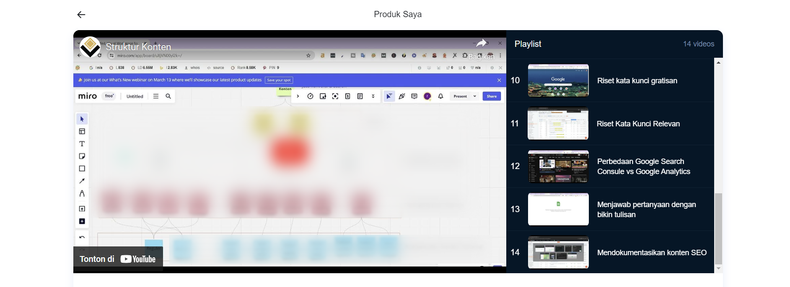Click the 14 videos count label

pos(699,44)
